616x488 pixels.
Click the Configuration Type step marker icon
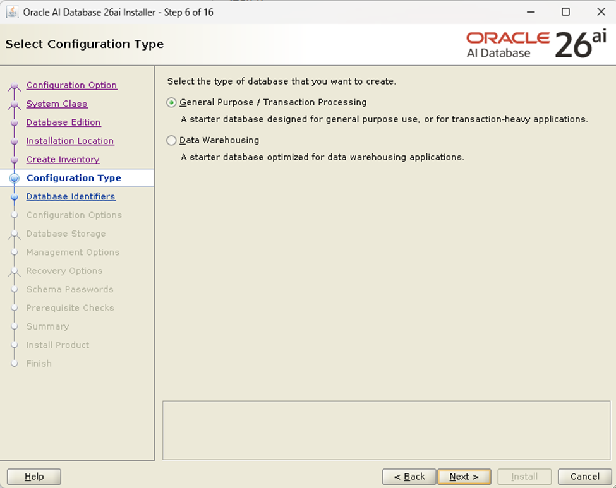click(15, 178)
